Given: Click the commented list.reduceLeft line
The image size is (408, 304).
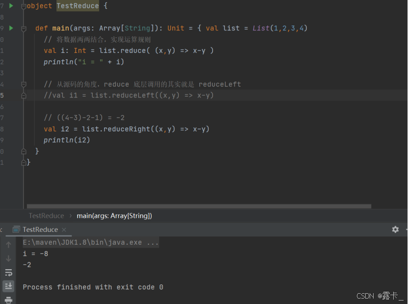Looking at the screenshot, I should click(x=129, y=95).
